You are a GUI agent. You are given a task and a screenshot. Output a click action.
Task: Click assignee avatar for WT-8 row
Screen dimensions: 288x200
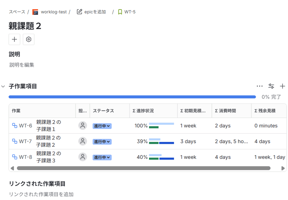point(83,157)
